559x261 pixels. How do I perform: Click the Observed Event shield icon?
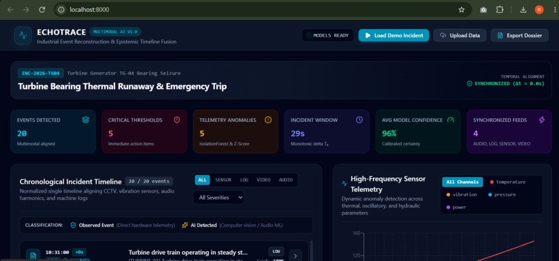point(73,225)
